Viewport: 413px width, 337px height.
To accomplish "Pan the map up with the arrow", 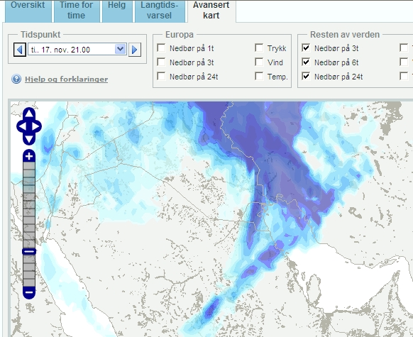I will point(29,114).
